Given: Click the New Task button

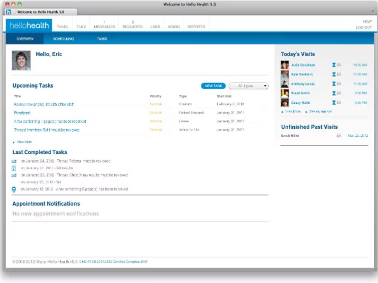Looking at the screenshot, I should tap(214, 86).
